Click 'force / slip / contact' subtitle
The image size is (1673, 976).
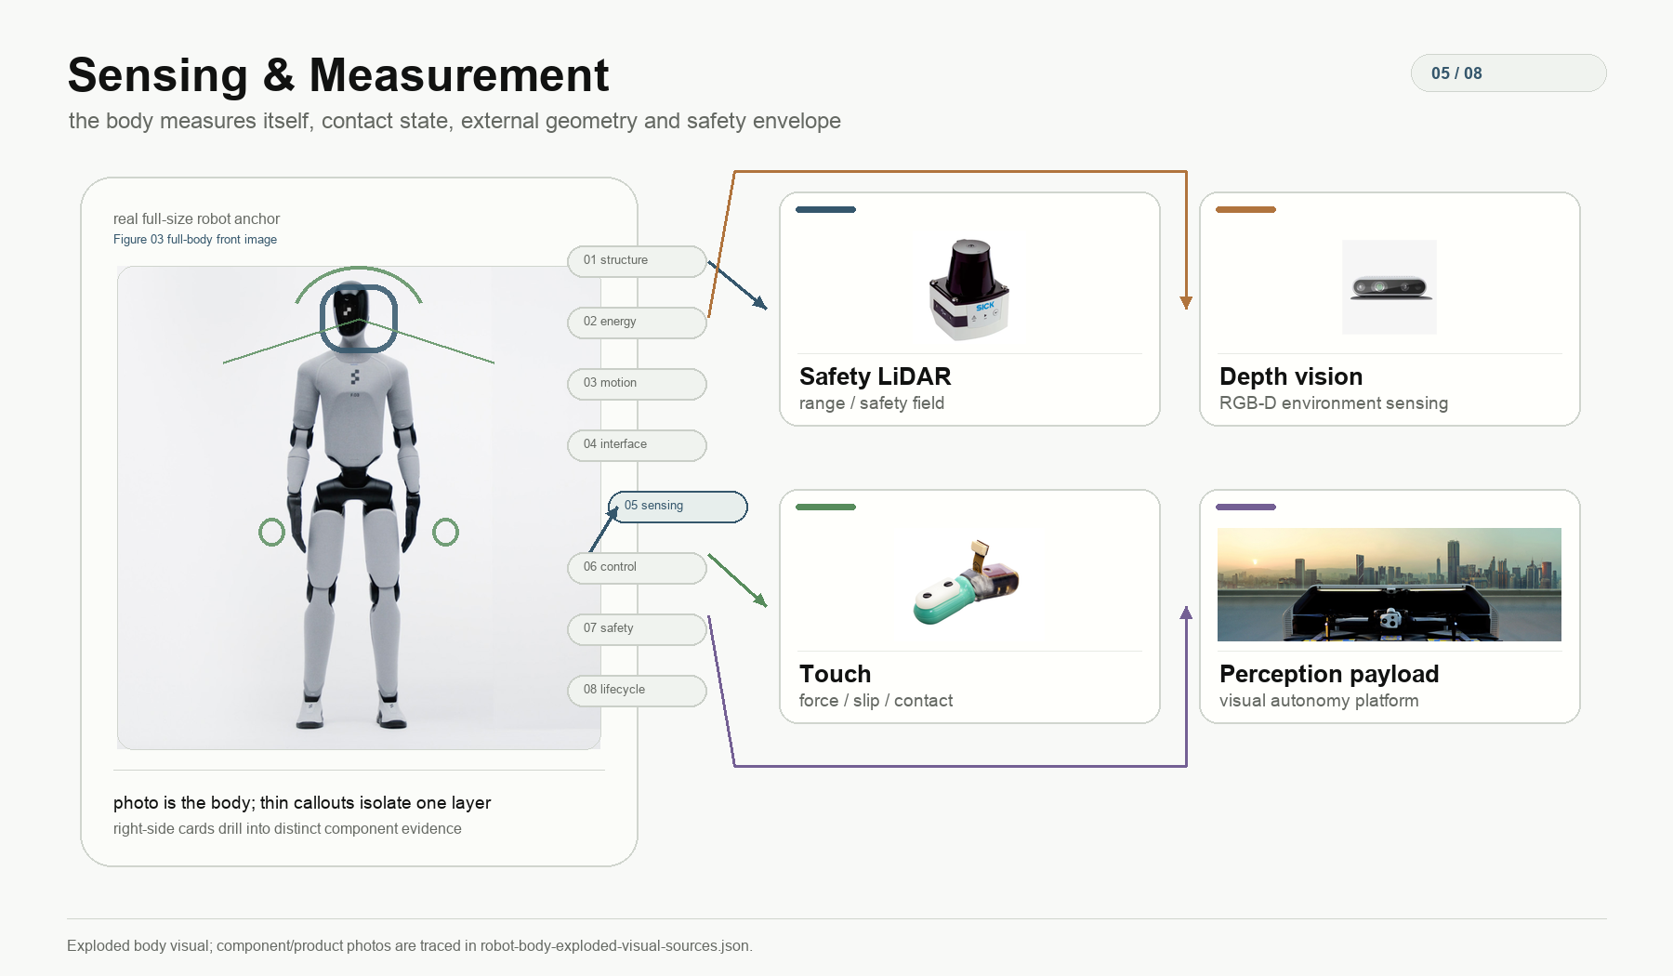coord(876,701)
